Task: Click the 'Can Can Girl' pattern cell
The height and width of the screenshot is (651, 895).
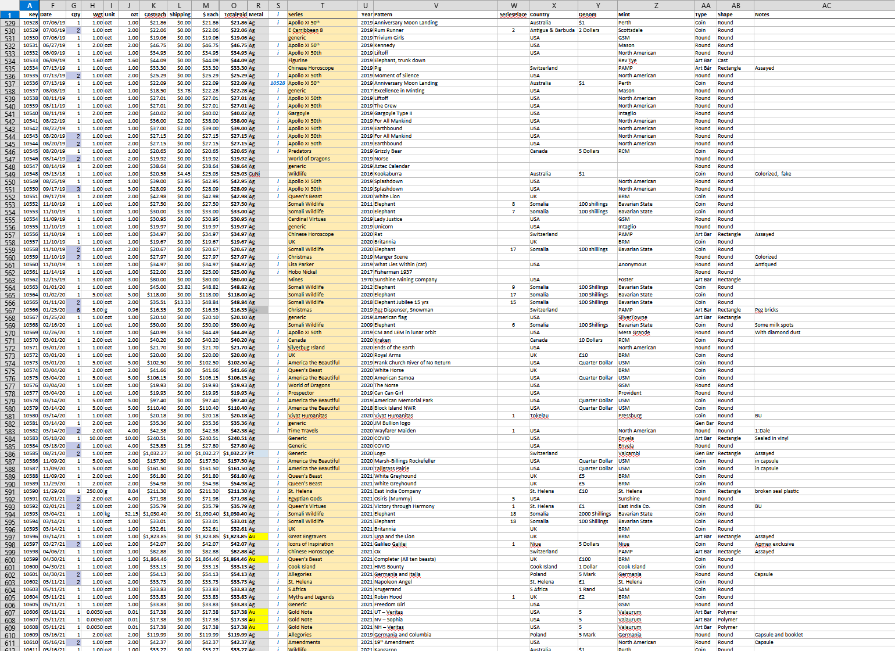Action: click(436, 393)
